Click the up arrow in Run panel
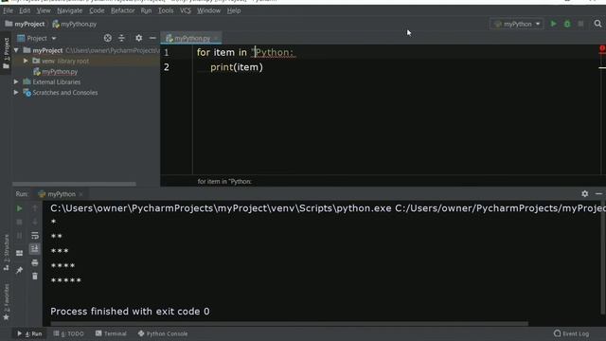This screenshot has width=606, height=341. click(x=35, y=208)
